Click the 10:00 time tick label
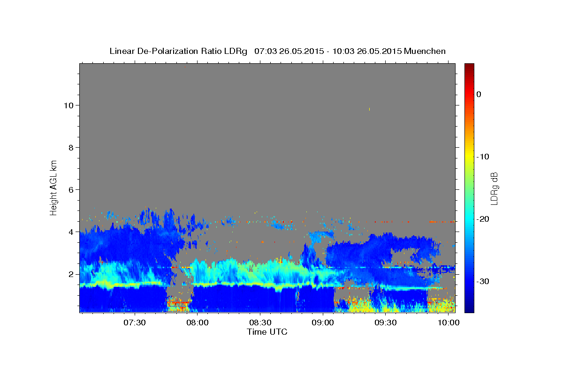 pos(449,323)
